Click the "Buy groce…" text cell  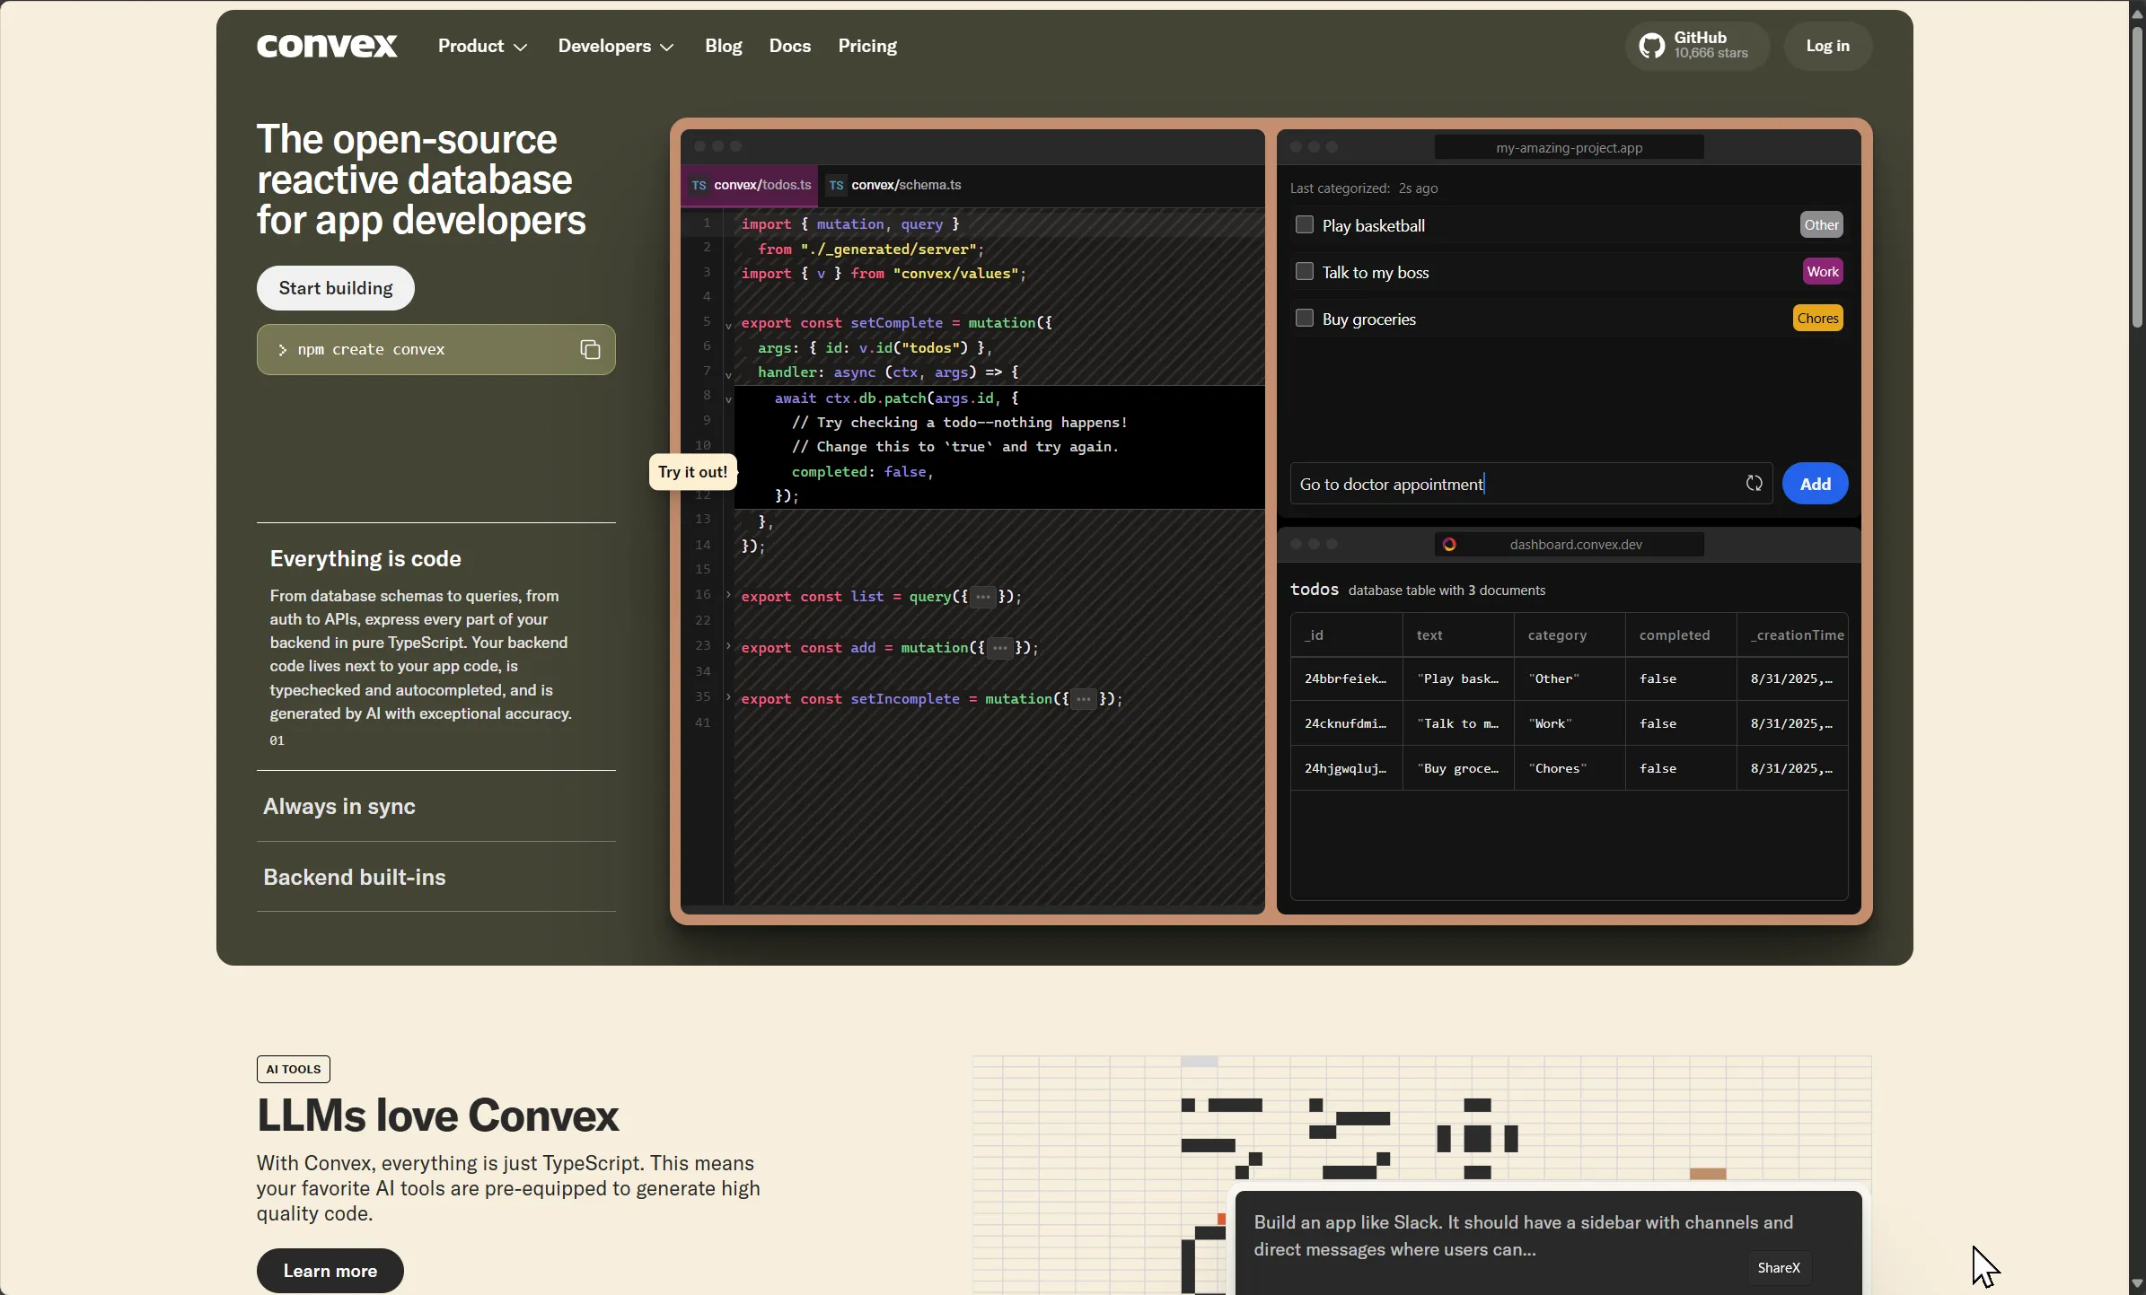(1458, 768)
